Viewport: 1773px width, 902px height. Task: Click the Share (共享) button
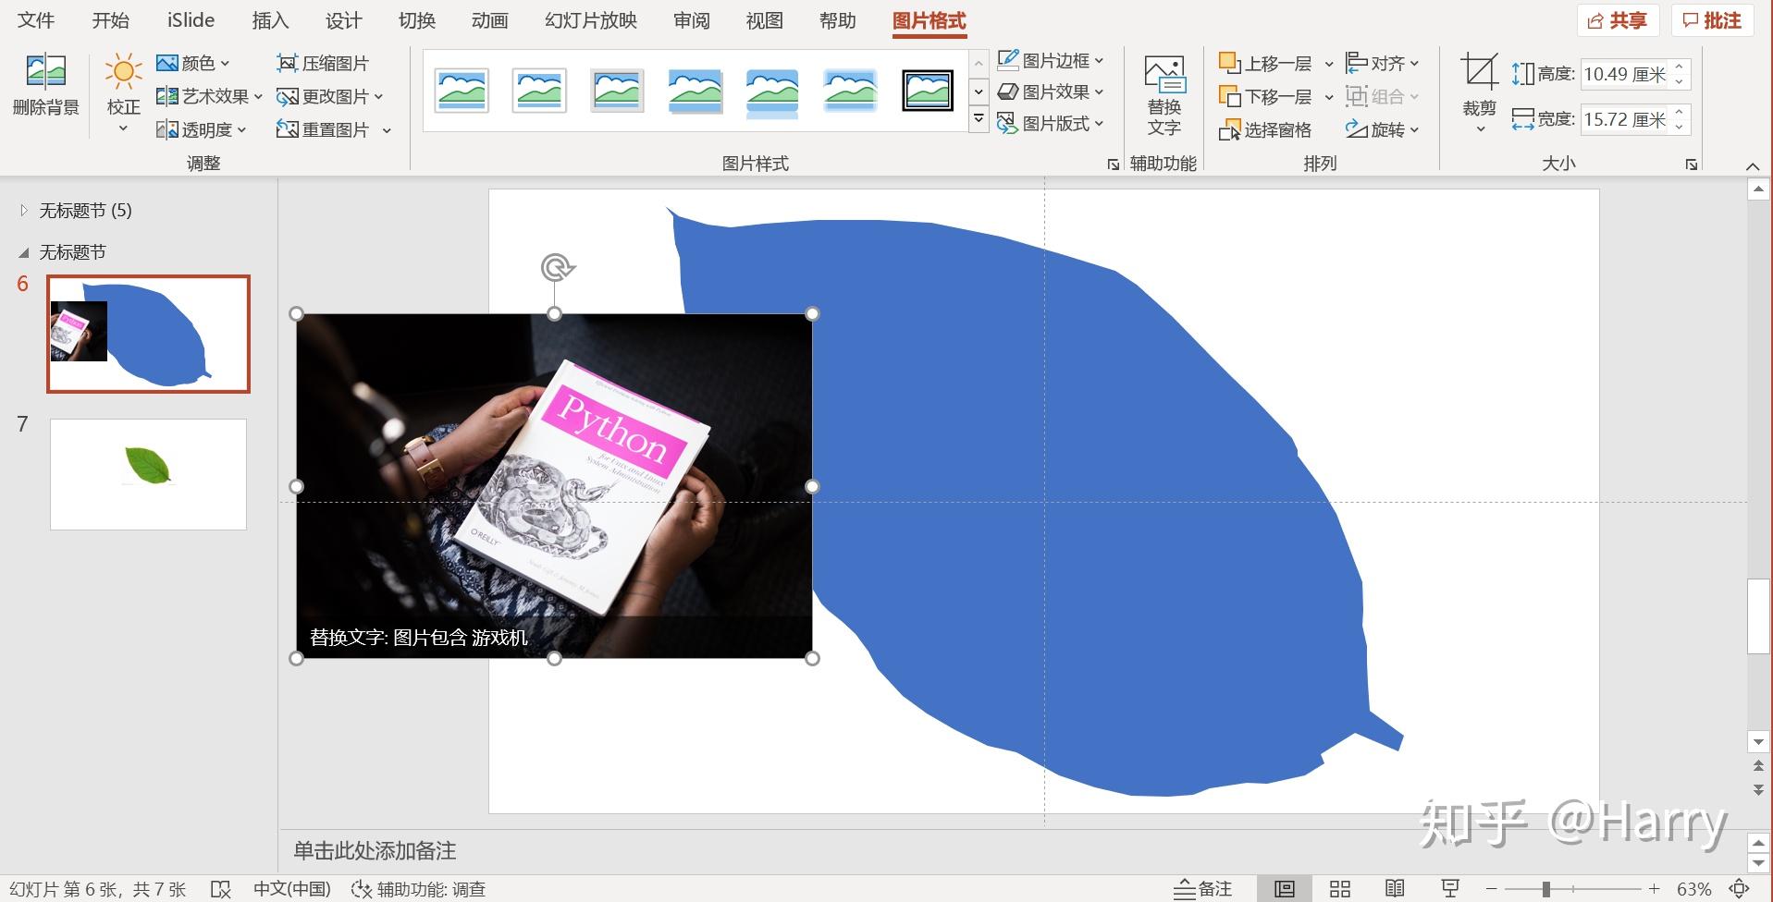[1618, 20]
